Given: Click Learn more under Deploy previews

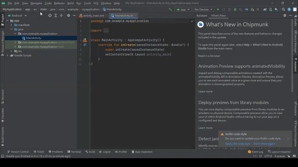Looking at the screenshot, I should [205, 128].
